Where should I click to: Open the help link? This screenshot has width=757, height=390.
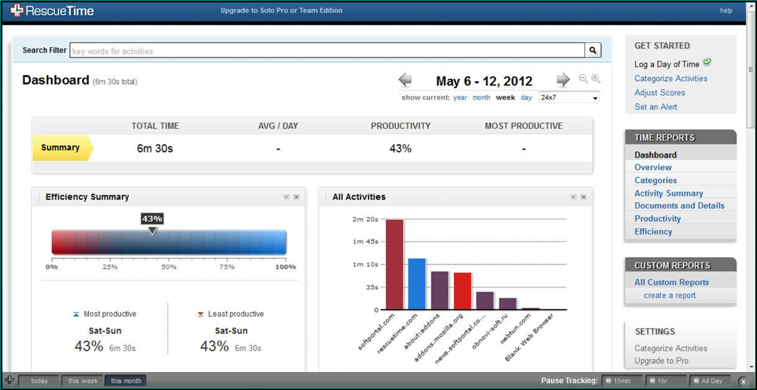tap(726, 10)
